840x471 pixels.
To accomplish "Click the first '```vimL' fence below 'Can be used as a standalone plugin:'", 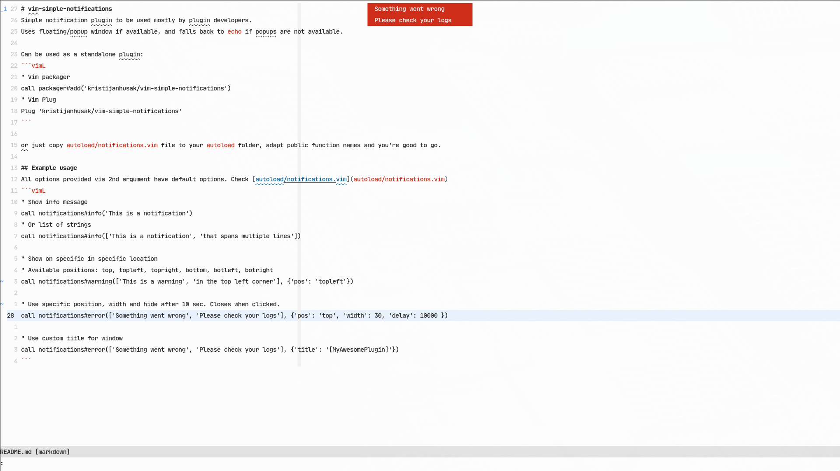I will coord(33,66).
